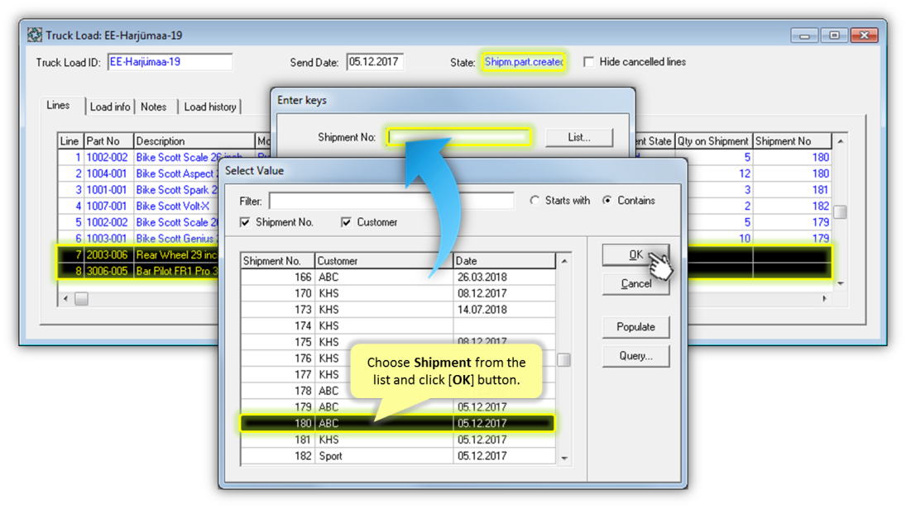Click the List... button in Enter keys
This screenshot has height=508, width=906.
579,137
